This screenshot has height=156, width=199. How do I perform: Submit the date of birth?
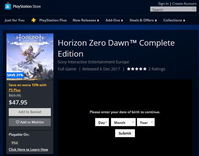click(125, 133)
